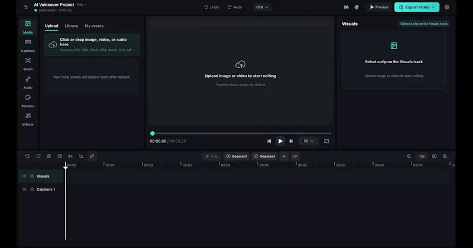Zoom in the timeline magnifier
473x248 pixels.
445,156
